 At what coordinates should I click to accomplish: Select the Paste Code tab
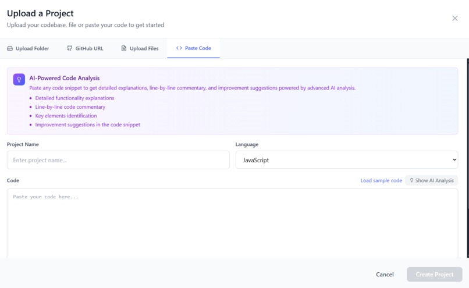[194, 48]
